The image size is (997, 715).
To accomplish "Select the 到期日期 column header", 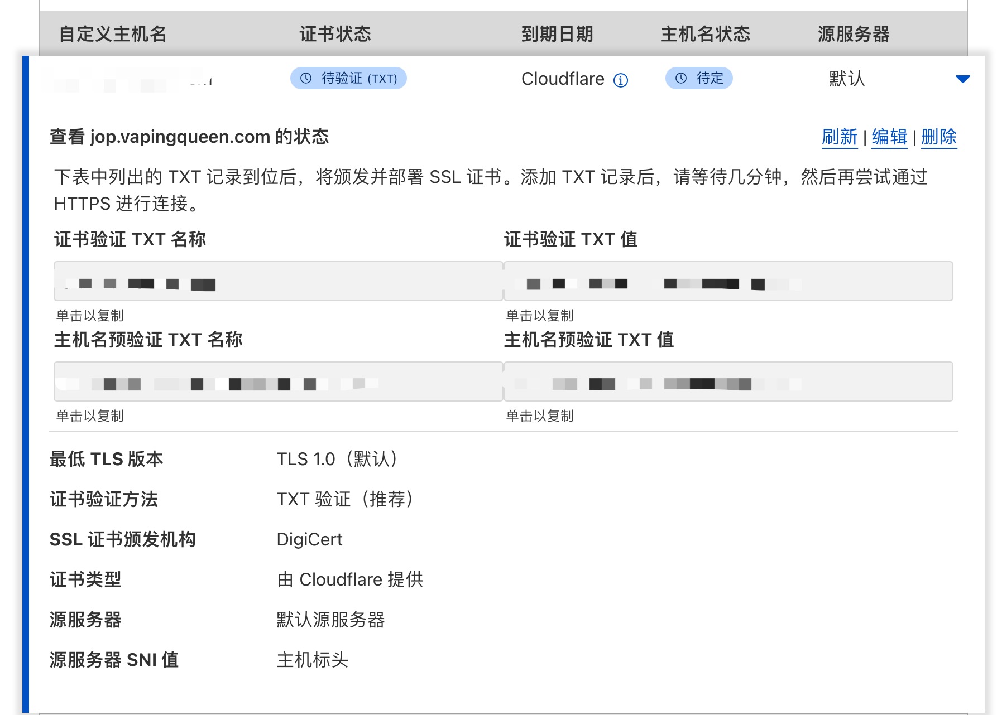I will [x=558, y=34].
